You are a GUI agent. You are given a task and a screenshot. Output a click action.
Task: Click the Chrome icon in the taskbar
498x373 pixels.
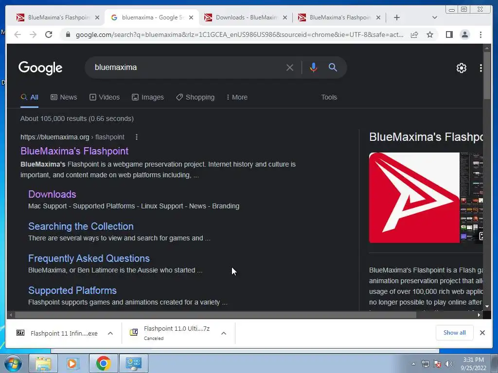103,363
